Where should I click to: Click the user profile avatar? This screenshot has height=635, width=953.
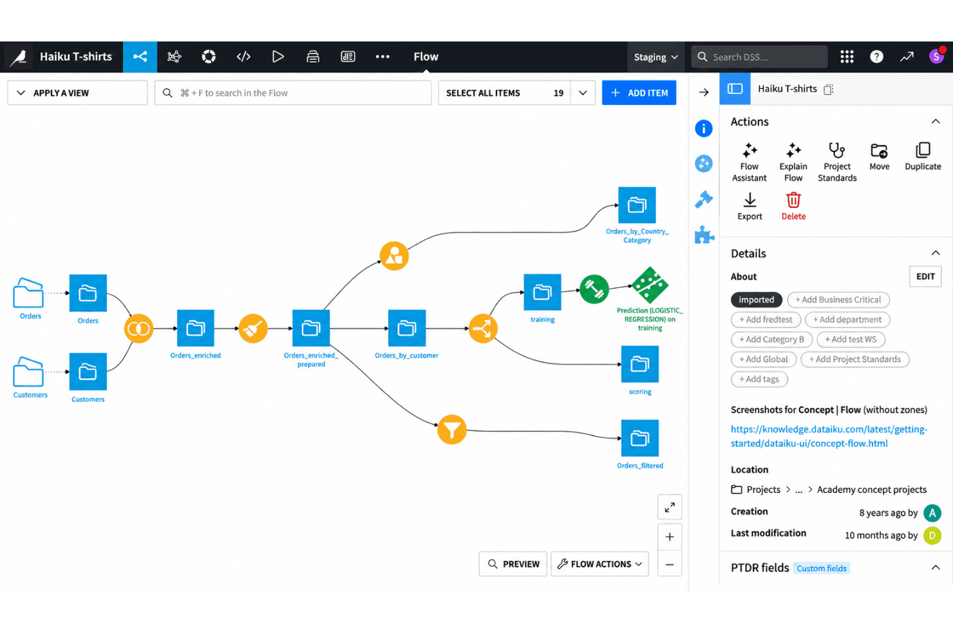[936, 57]
